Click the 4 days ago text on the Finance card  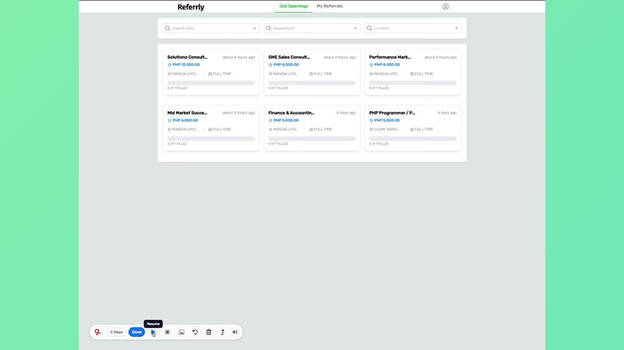(x=346, y=113)
